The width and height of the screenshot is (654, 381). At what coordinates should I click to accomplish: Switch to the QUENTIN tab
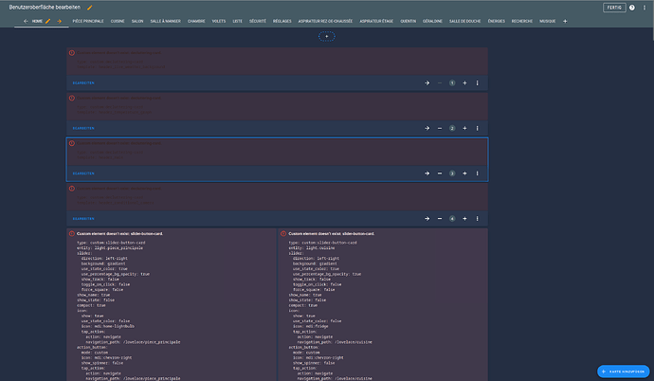click(x=409, y=21)
